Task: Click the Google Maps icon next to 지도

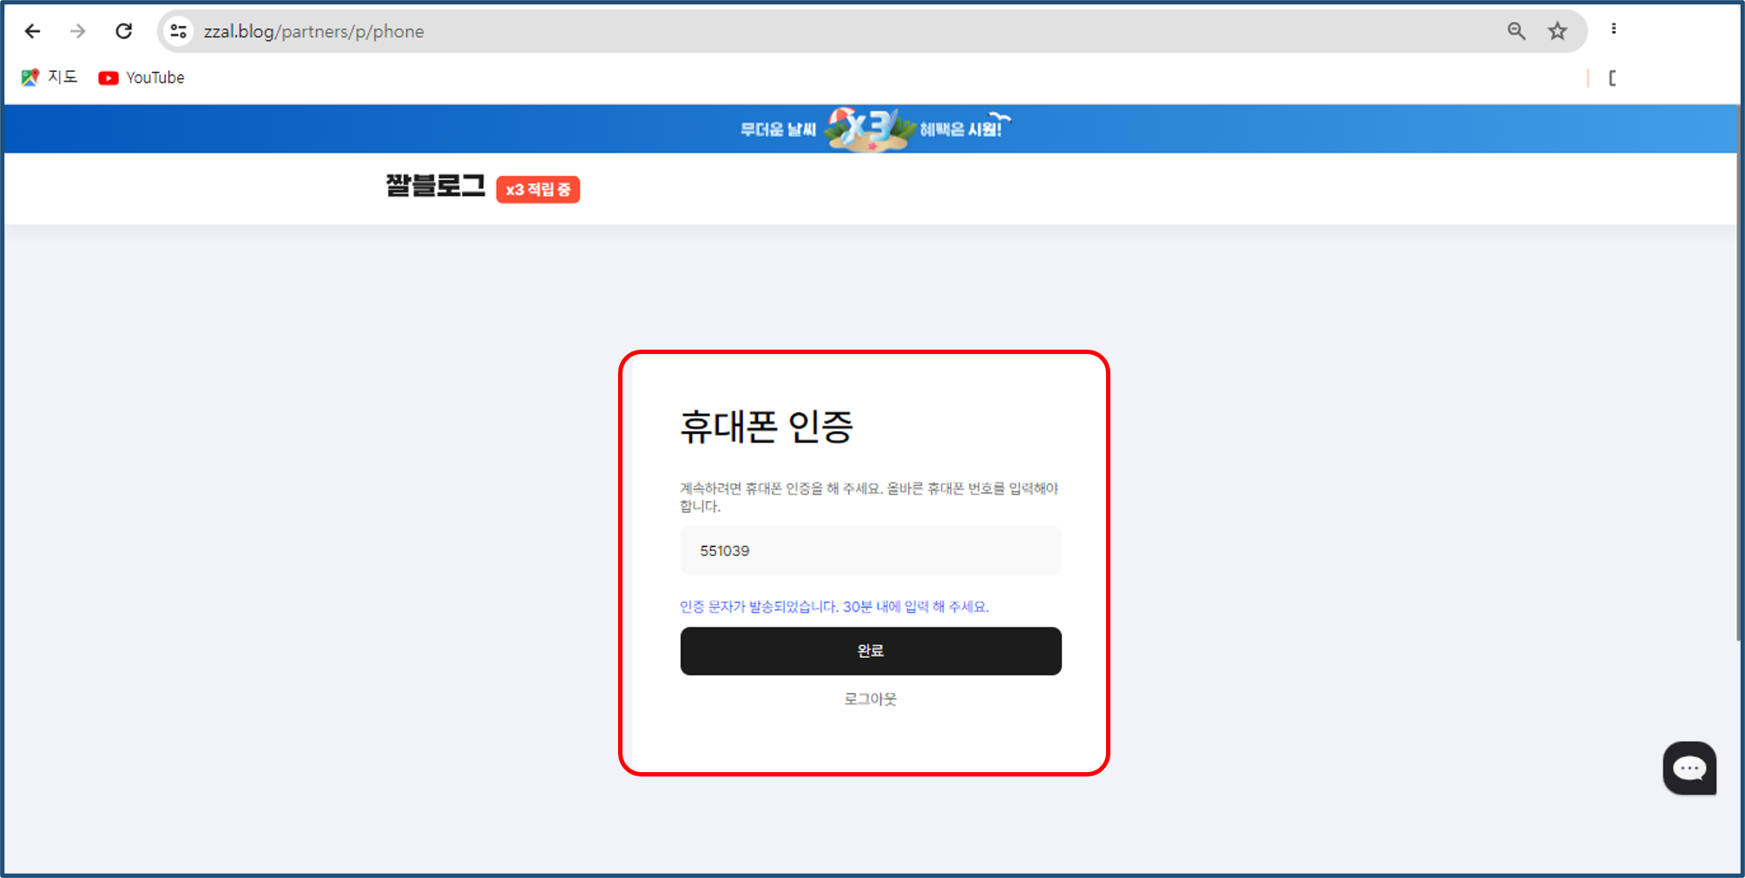Action: click(x=31, y=76)
